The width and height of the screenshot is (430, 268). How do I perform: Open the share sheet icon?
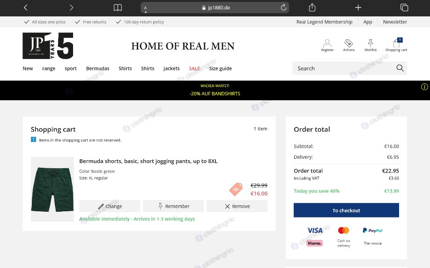point(312,7)
